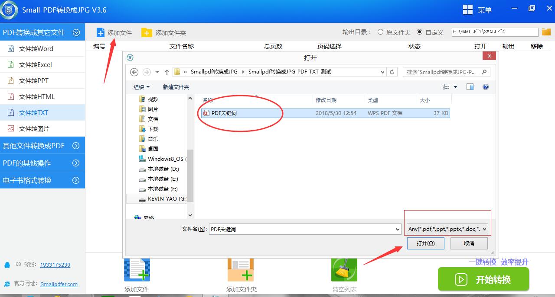Click the 开始转换 button
The height and width of the screenshot is (297, 555).
(483, 279)
